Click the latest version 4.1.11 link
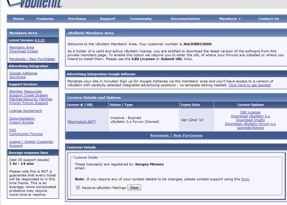The image size is (287, 205). pyautogui.click(x=40, y=40)
